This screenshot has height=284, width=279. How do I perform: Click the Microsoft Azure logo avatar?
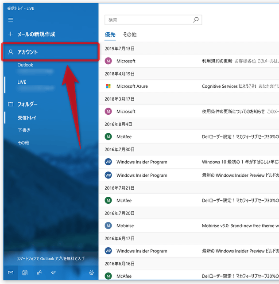(x=108, y=86)
